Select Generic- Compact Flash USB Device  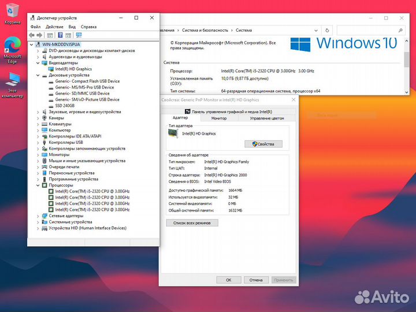(x=87, y=81)
